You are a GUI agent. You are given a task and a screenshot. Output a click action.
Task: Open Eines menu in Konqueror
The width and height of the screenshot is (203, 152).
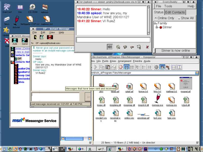(113, 61)
